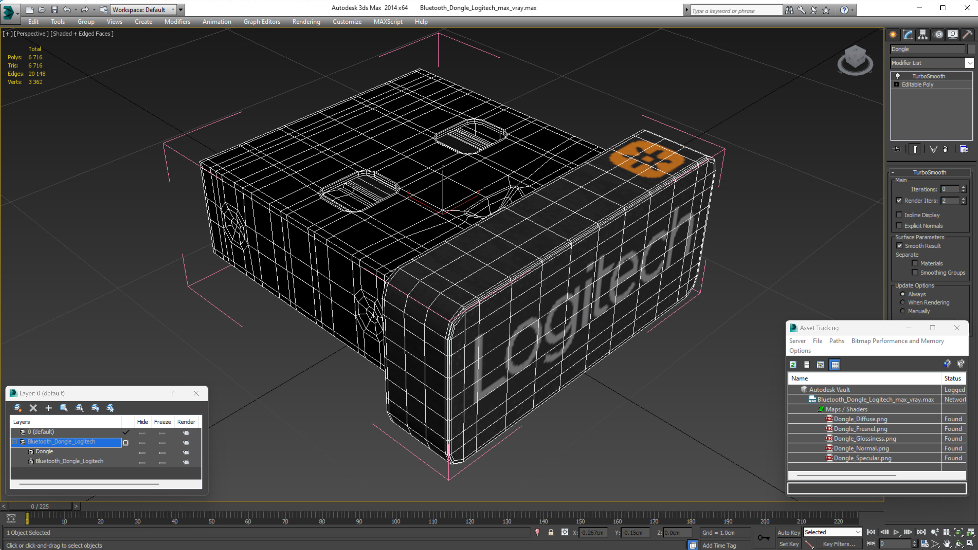Click Add selected objects plus icon in Layers
The image size is (978, 550).
[x=48, y=408]
